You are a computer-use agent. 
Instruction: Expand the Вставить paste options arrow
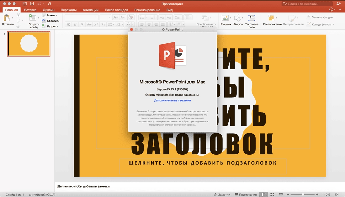[12, 18]
